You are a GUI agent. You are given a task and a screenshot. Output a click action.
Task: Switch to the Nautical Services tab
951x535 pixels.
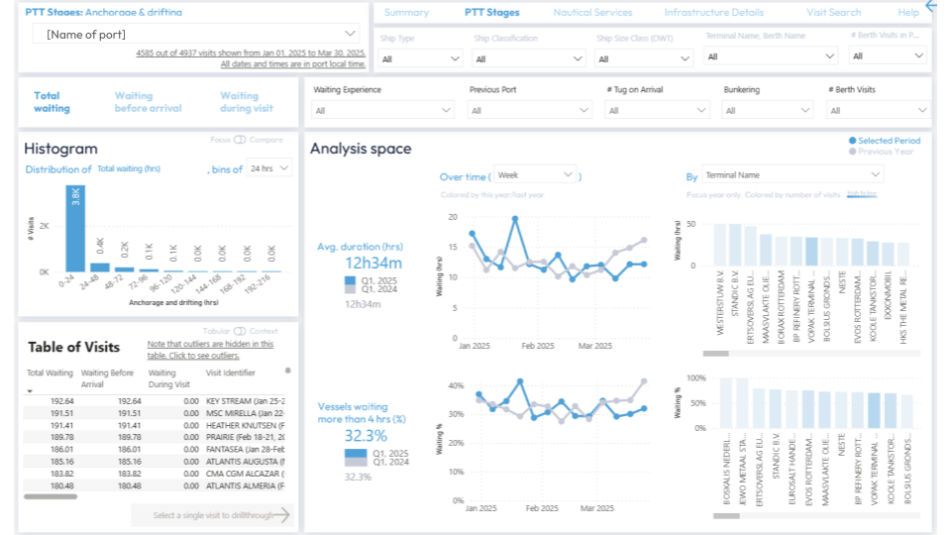592,13
